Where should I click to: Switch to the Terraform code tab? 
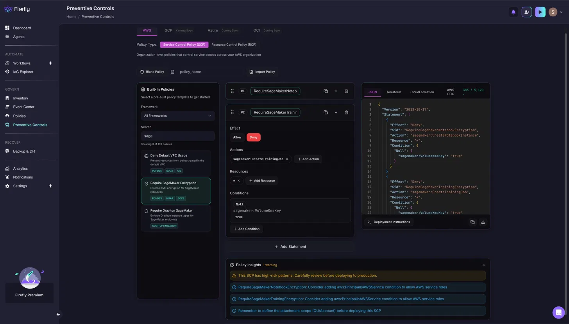[394, 93]
